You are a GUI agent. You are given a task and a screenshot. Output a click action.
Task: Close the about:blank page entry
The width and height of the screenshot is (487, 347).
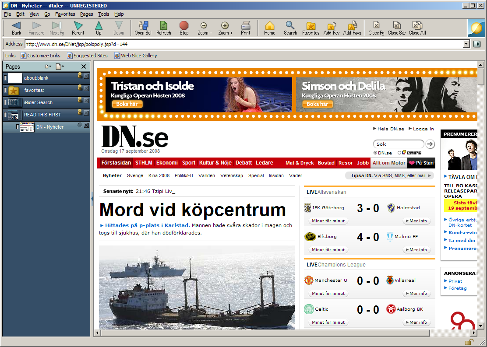[x=86, y=76]
